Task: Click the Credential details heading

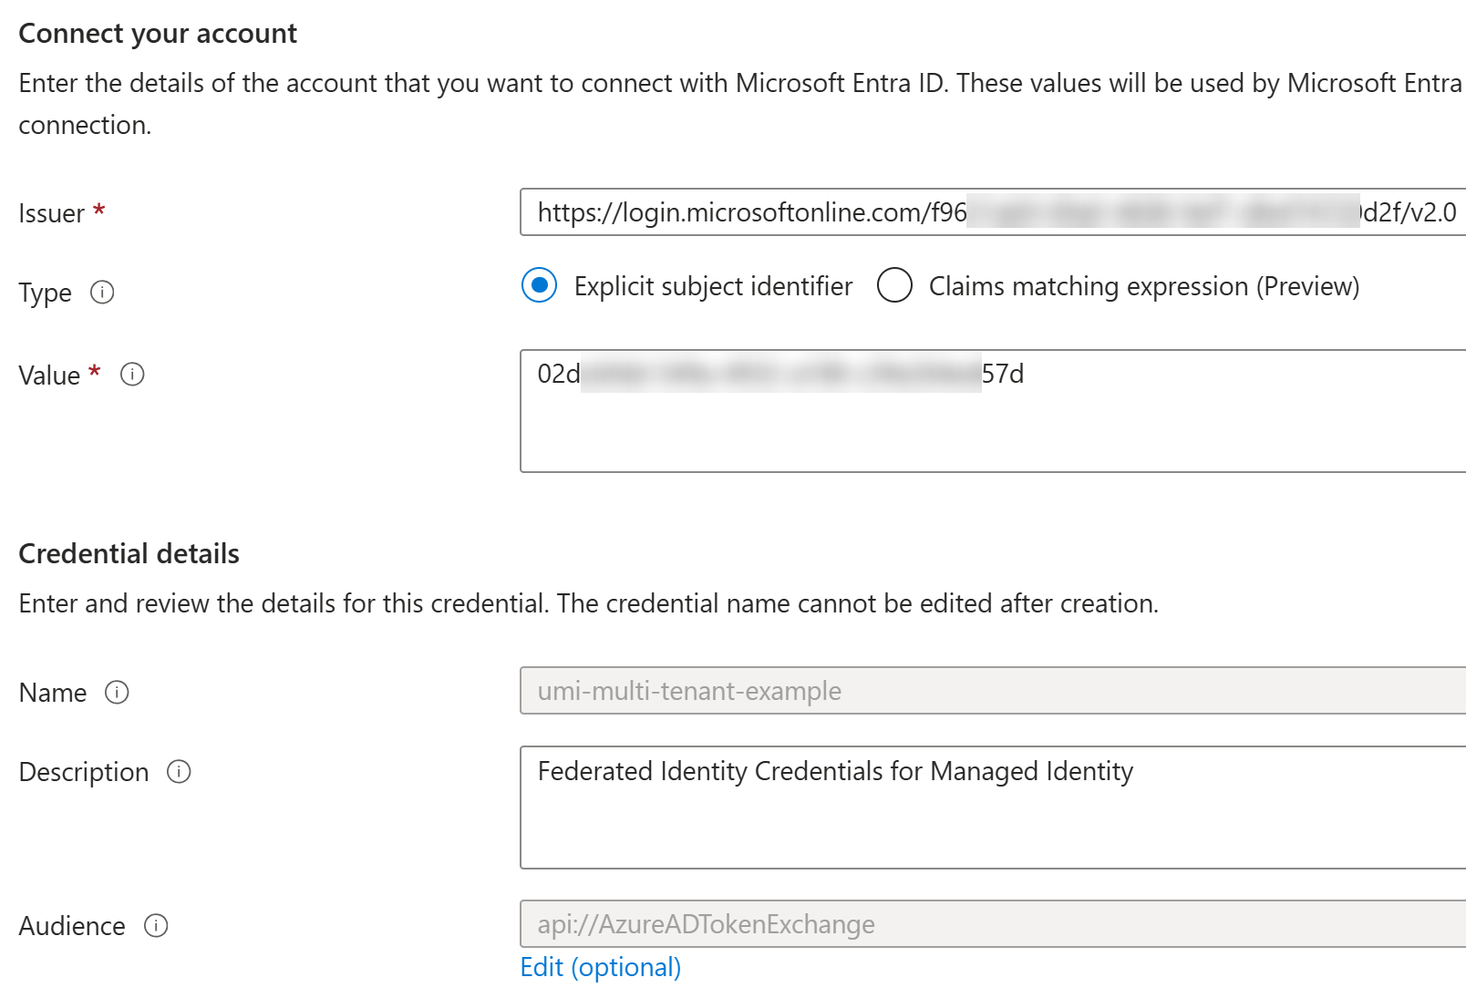Action: pos(129,554)
